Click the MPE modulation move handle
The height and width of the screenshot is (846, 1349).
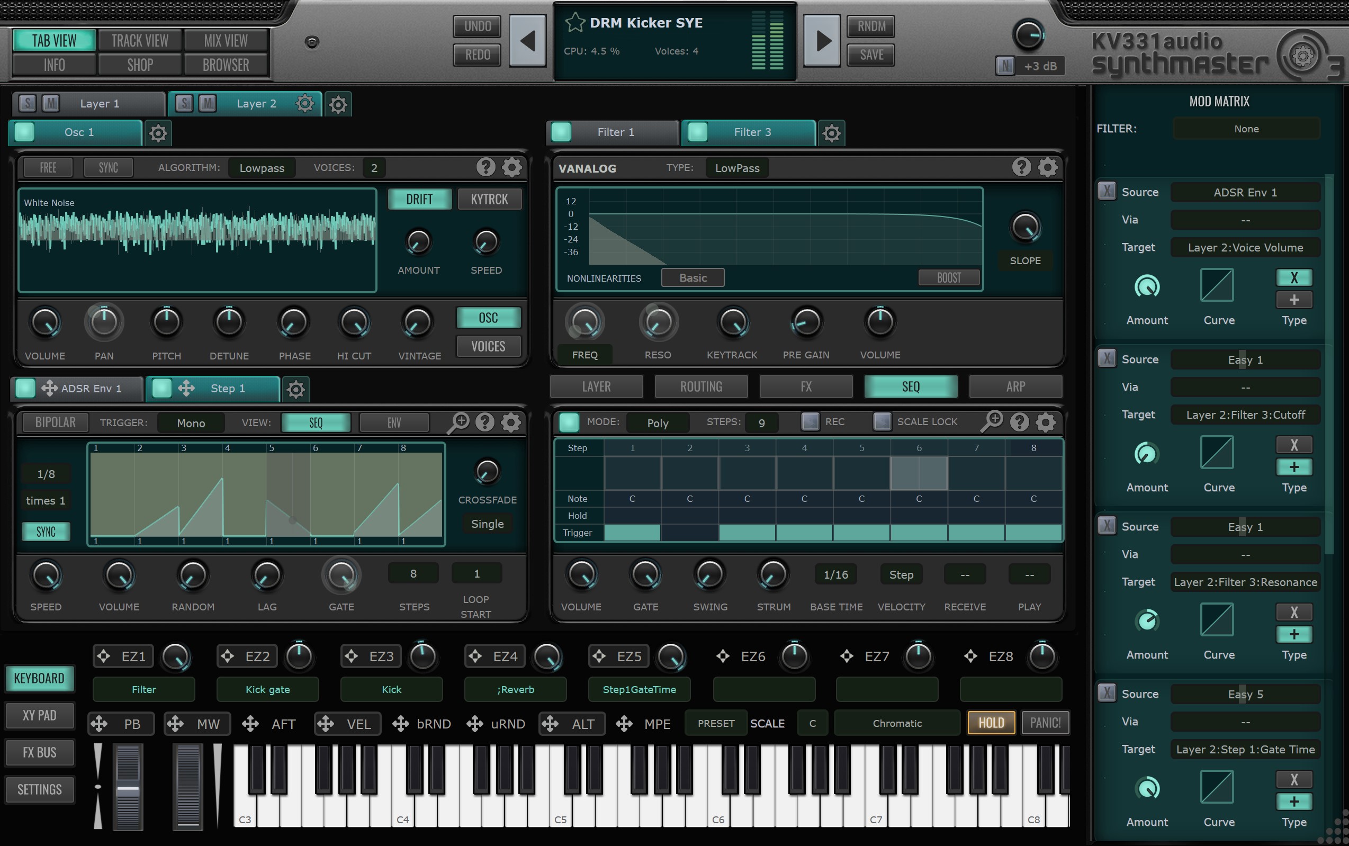click(624, 724)
